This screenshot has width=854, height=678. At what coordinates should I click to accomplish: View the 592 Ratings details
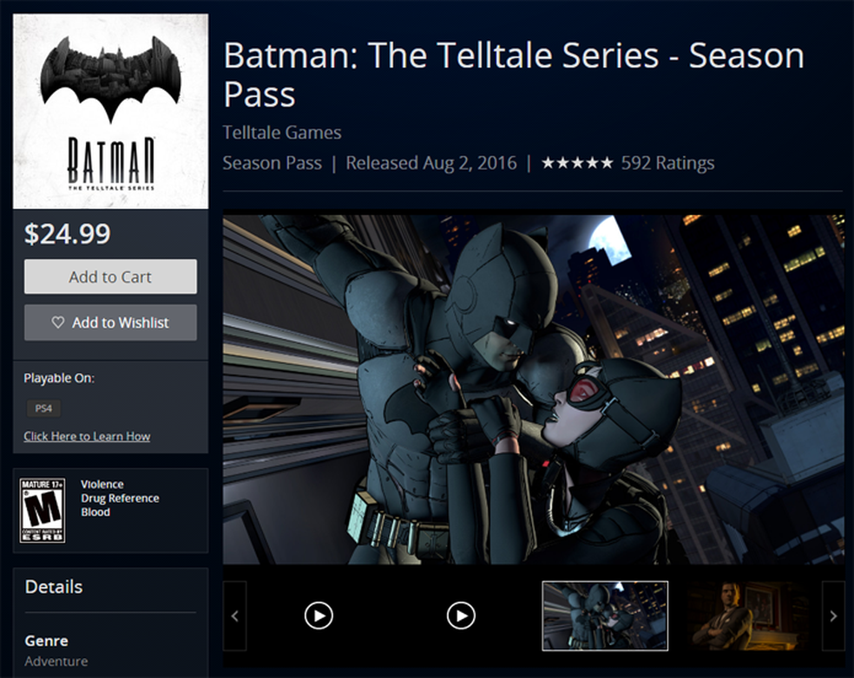click(667, 162)
